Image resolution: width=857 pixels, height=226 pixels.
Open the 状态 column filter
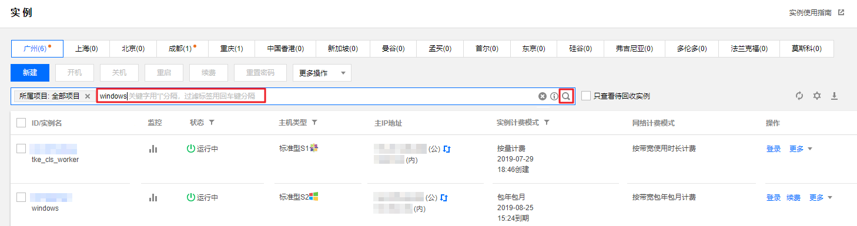[212, 123]
